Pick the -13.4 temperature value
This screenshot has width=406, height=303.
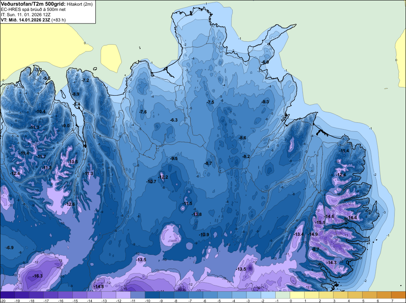[x=298, y=234]
